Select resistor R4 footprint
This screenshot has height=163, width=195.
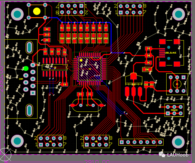106,28
